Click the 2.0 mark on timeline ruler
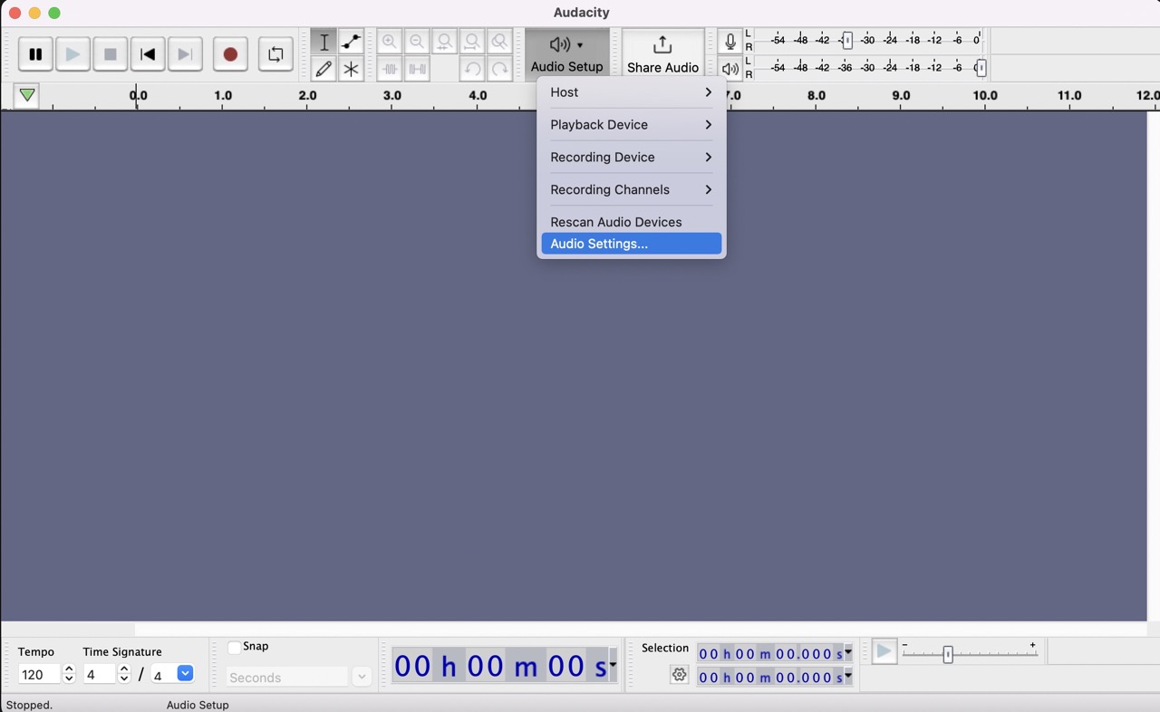This screenshot has width=1160, height=712. point(307,95)
